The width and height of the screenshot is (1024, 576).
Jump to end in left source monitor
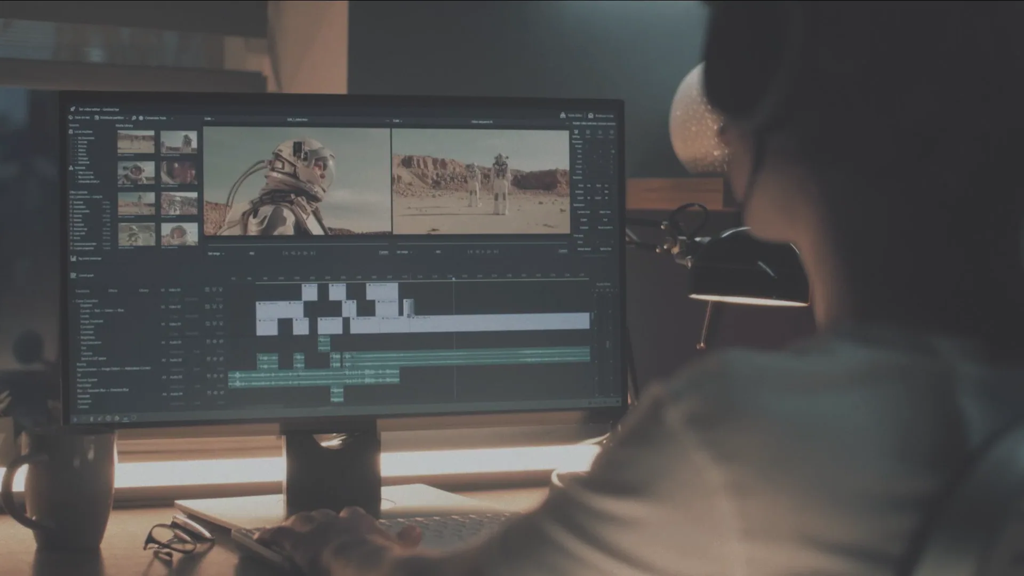pos(313,253)
